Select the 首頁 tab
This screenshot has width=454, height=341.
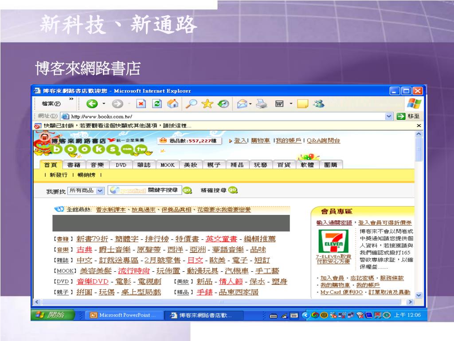click(x=51, y=165)
